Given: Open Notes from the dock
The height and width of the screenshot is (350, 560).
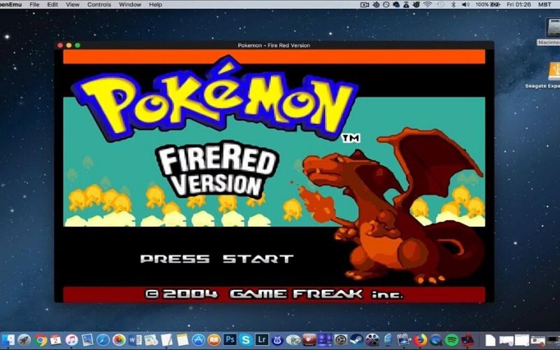Looking at the screenshot, I should (182, 339).
